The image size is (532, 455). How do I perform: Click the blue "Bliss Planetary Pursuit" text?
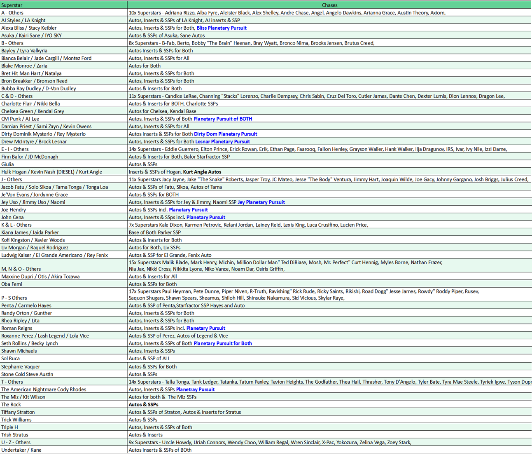(222, 28)
